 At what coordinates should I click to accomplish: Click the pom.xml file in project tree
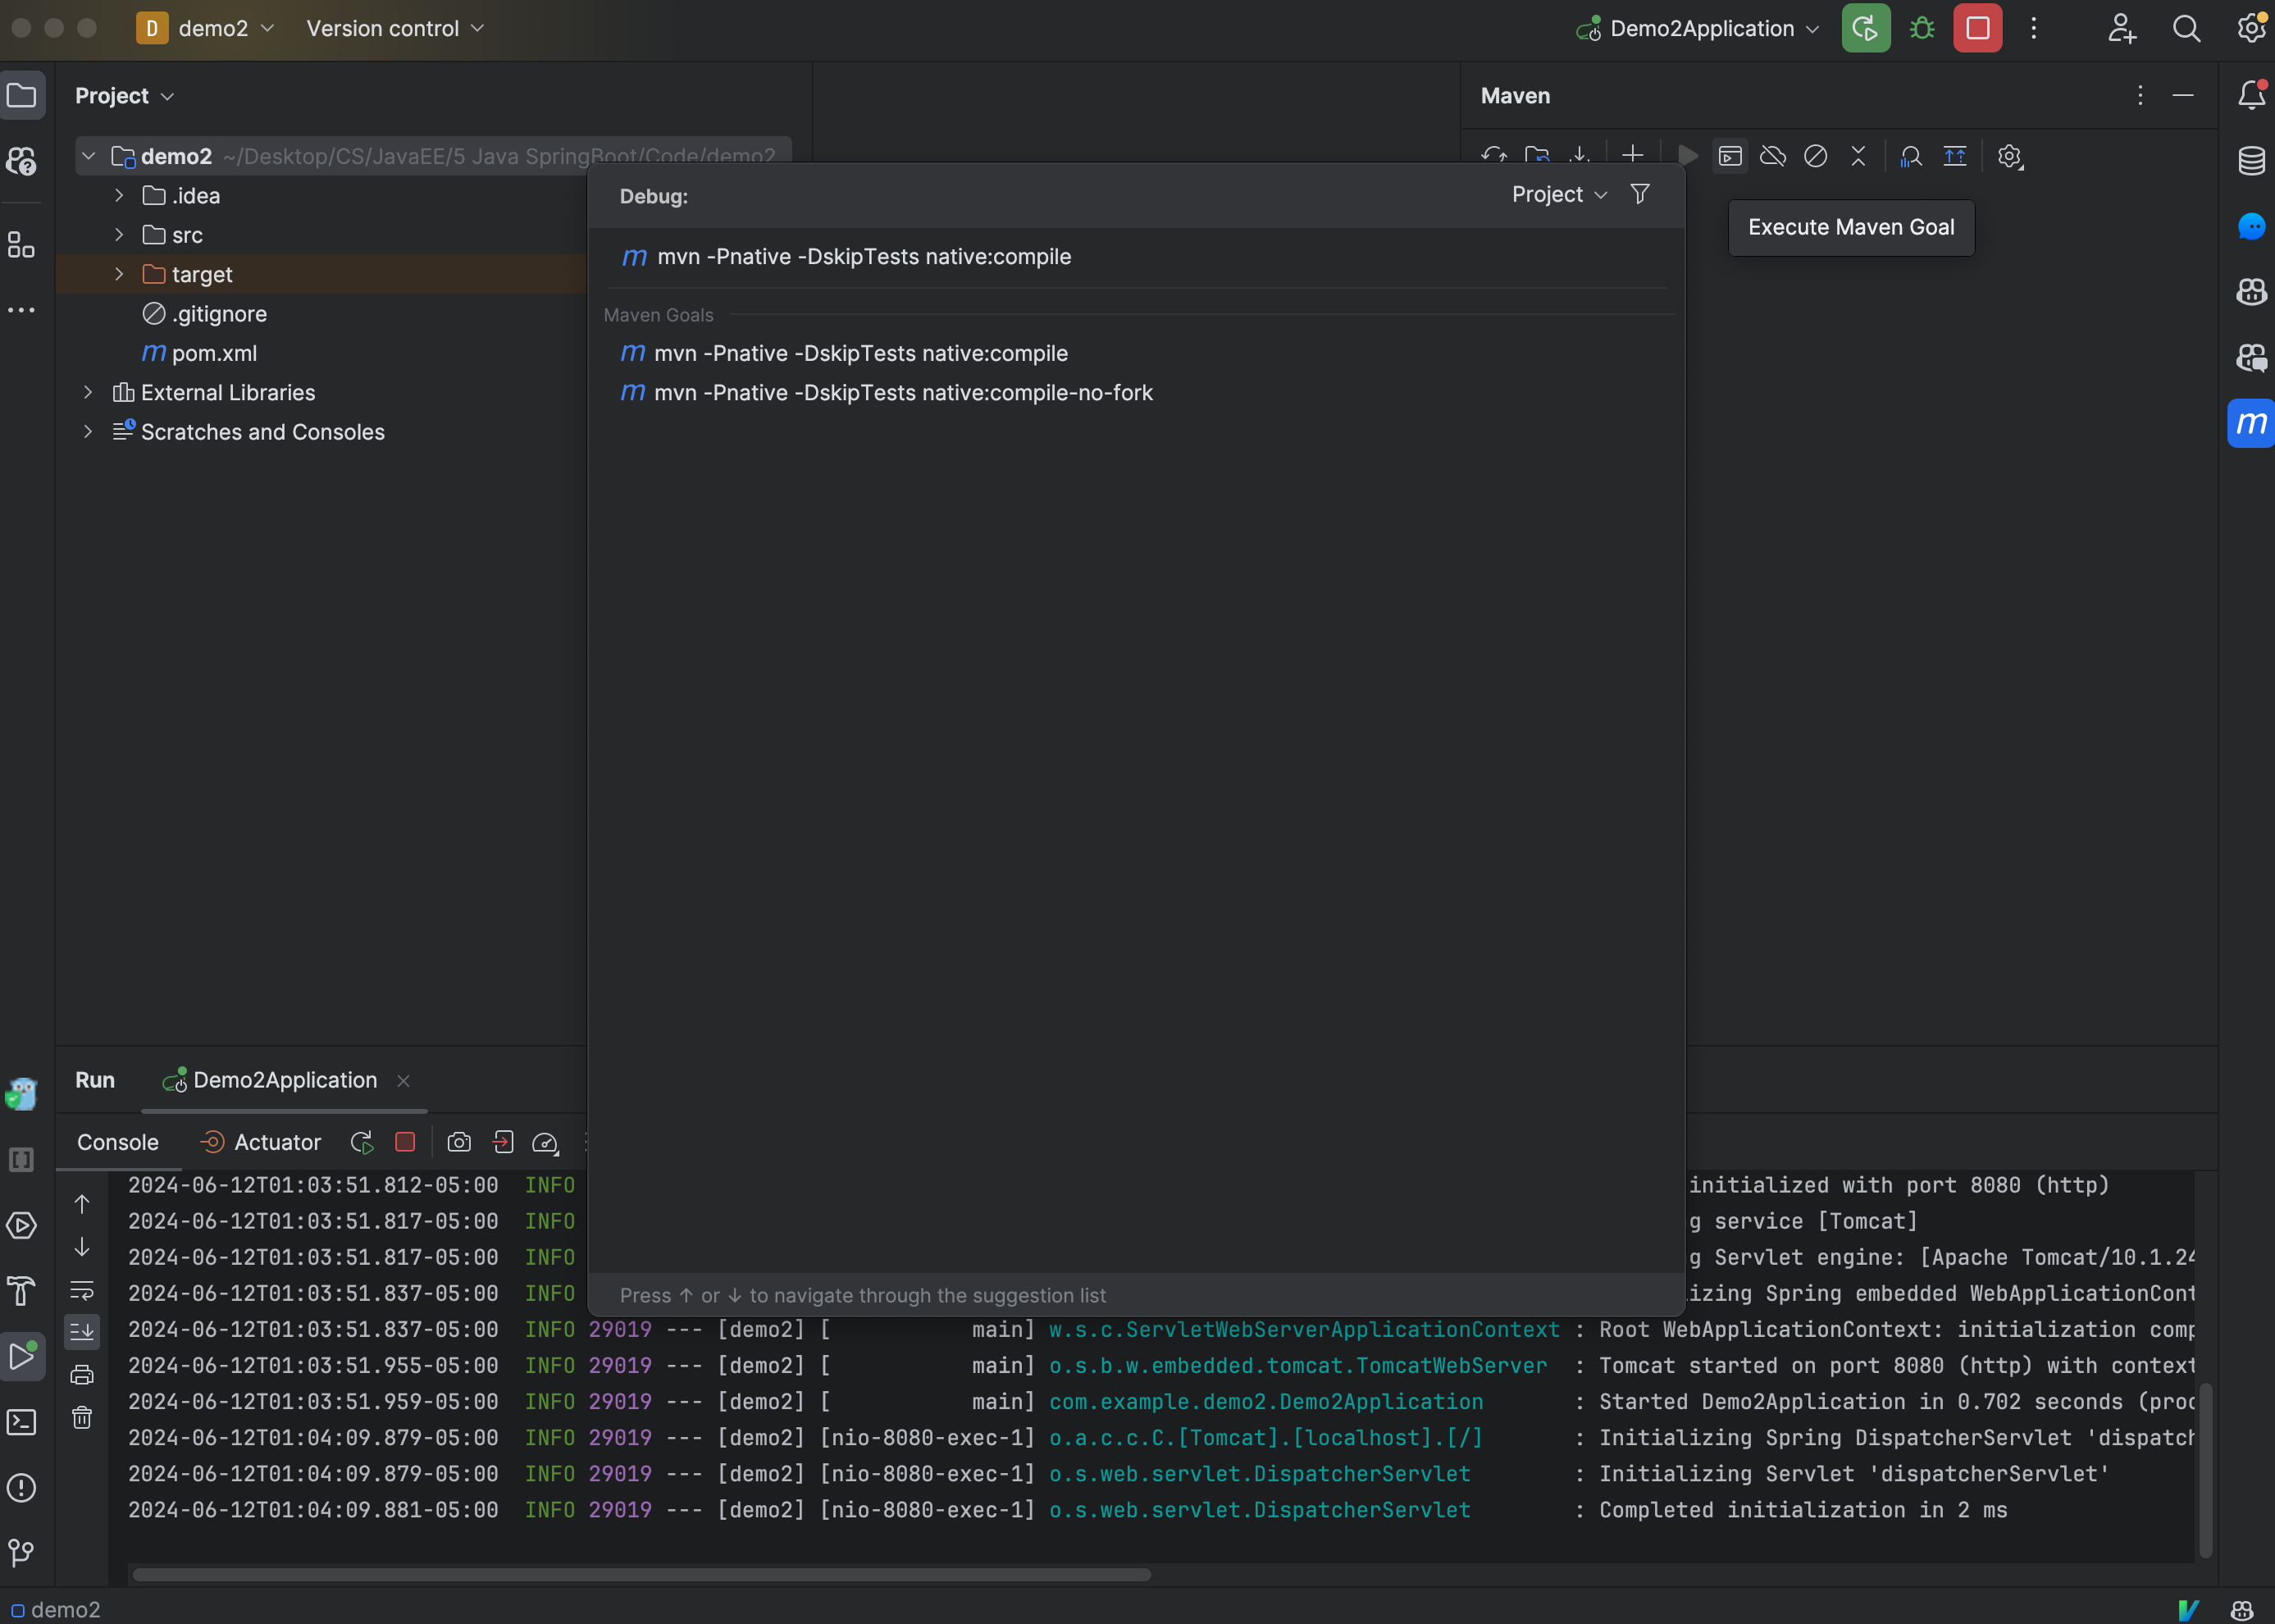(x=212, y=352)
